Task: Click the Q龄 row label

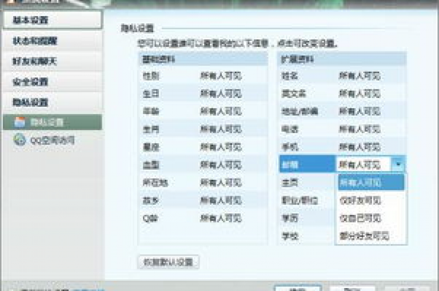Action: (x=150, y=218)
